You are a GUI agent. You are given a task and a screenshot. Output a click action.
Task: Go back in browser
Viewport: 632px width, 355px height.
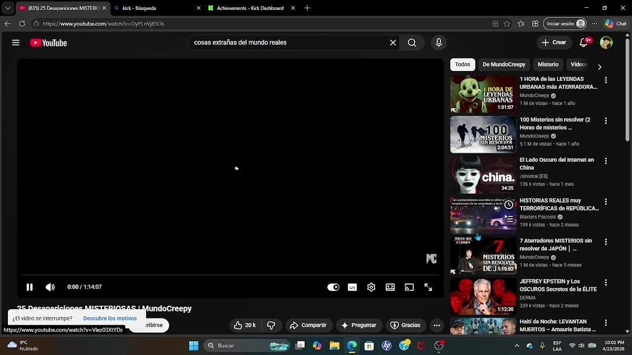coord(8,24)
